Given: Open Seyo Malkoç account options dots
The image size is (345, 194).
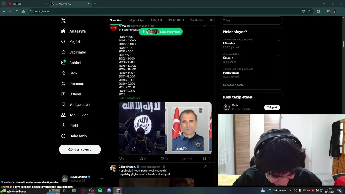Looking at the screenshot, I should (x=102, y=179).
